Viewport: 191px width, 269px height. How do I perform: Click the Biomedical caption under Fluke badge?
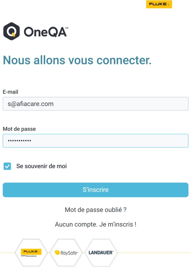(x=31, y=256)
